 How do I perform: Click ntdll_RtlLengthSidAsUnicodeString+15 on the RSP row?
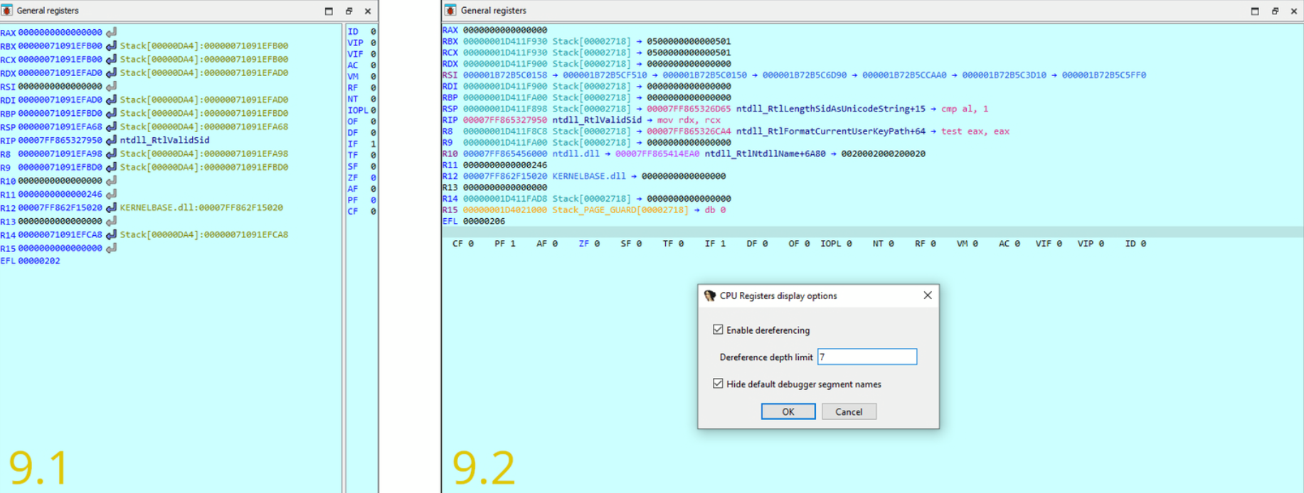(831, 109)
